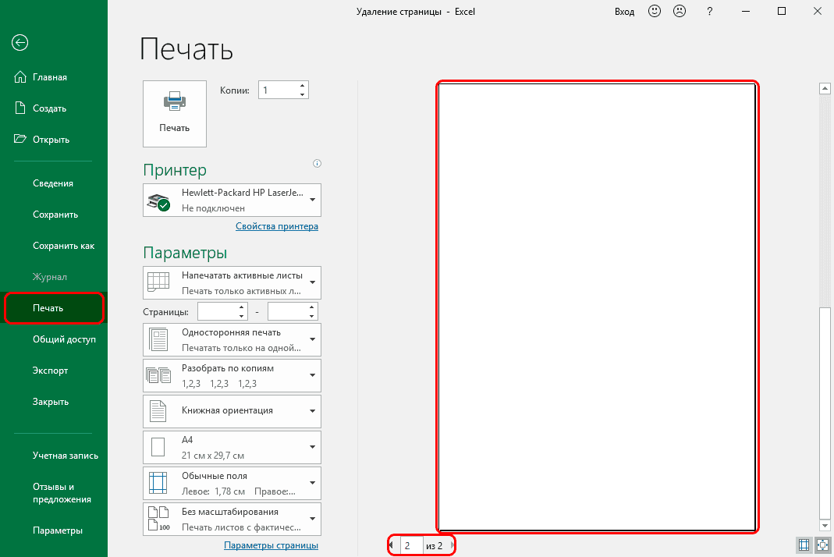Open help with the question mark icon
Screen dimensions: 834x557
(709, 11)
